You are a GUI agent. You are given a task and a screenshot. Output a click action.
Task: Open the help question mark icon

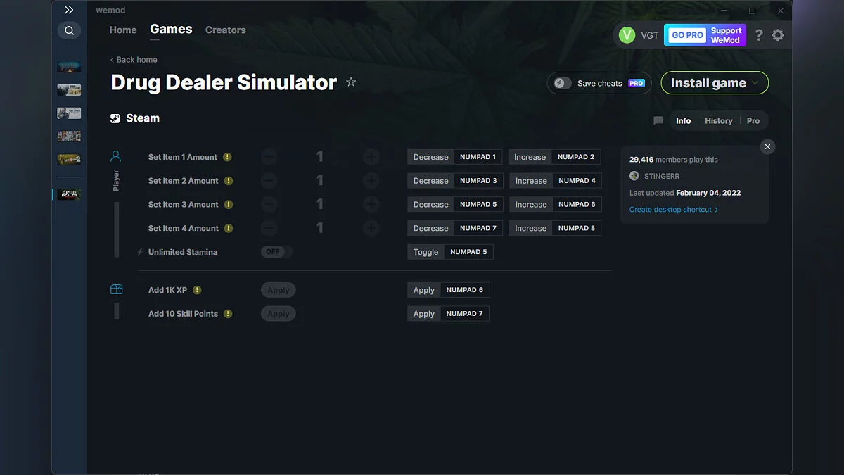pos(759,35)
